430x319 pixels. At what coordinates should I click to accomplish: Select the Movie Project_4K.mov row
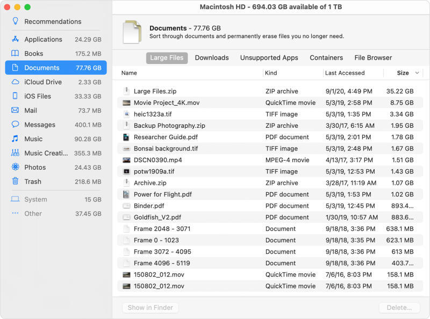(x=166, y=103)
